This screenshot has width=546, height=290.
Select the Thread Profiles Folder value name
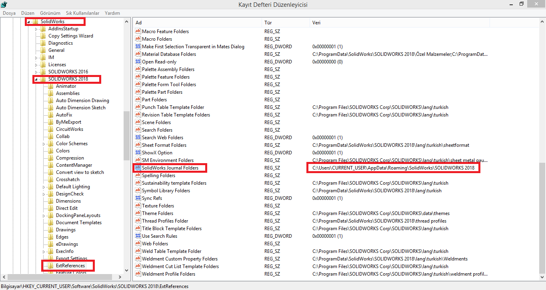click(165, 221)
